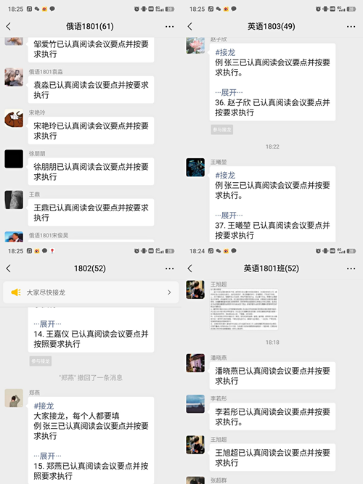Go back from the 英语1803(49) chat
The height and width of the screenshot is (484, 363).
pos(190,27)
